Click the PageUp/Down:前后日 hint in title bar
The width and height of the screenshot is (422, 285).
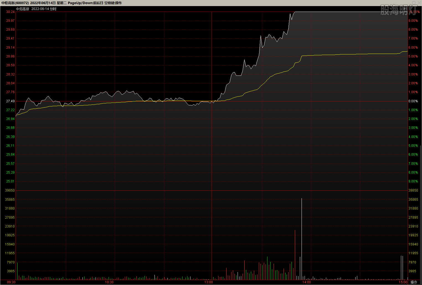coord(86,3)
